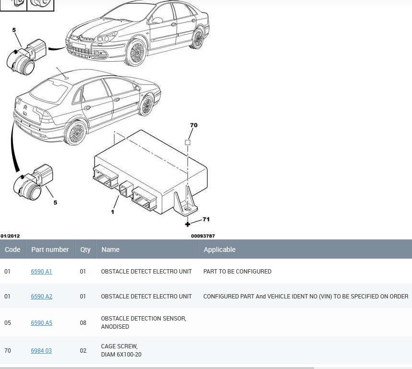Viewport: 412px width, 369px height.
Task: Click the horizontal scrollbar at the bottom
Action: [157, 368]
